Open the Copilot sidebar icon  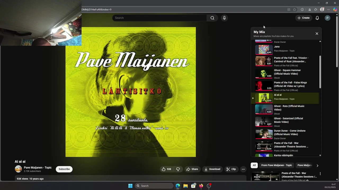coord(335,9)
